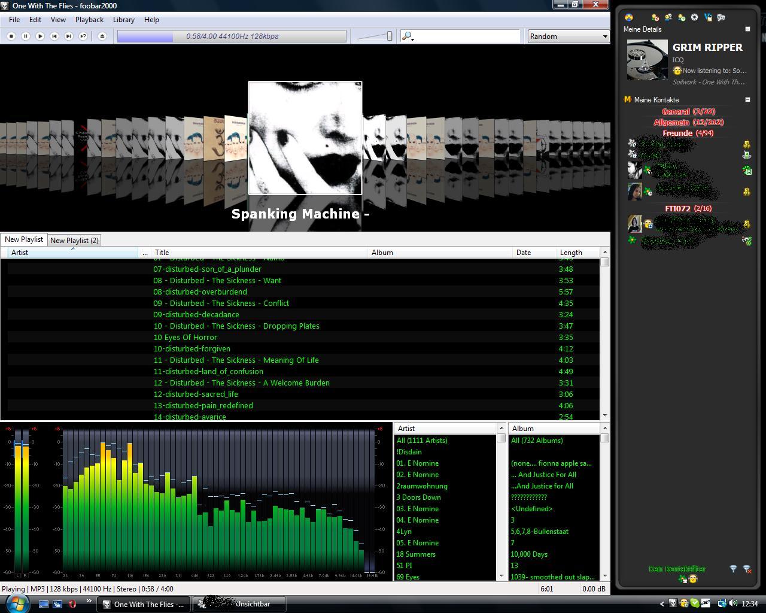Open the Edit menu

tap(35, 20)
